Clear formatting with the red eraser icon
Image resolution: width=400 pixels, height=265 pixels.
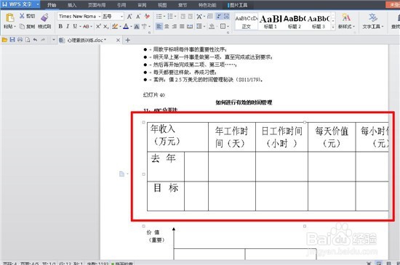[x=147, y=17]
